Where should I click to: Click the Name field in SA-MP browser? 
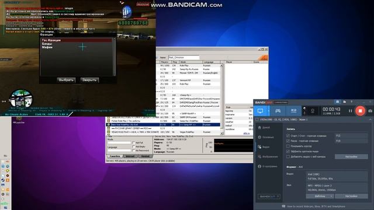pos(183,57)
